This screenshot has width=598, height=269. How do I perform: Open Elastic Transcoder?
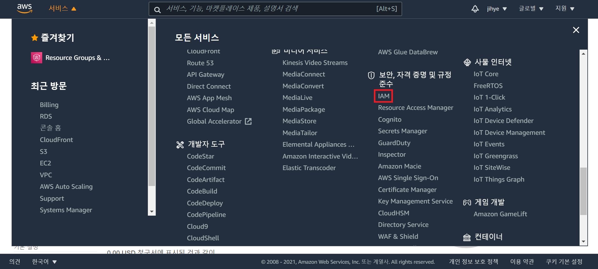point(309,168)
